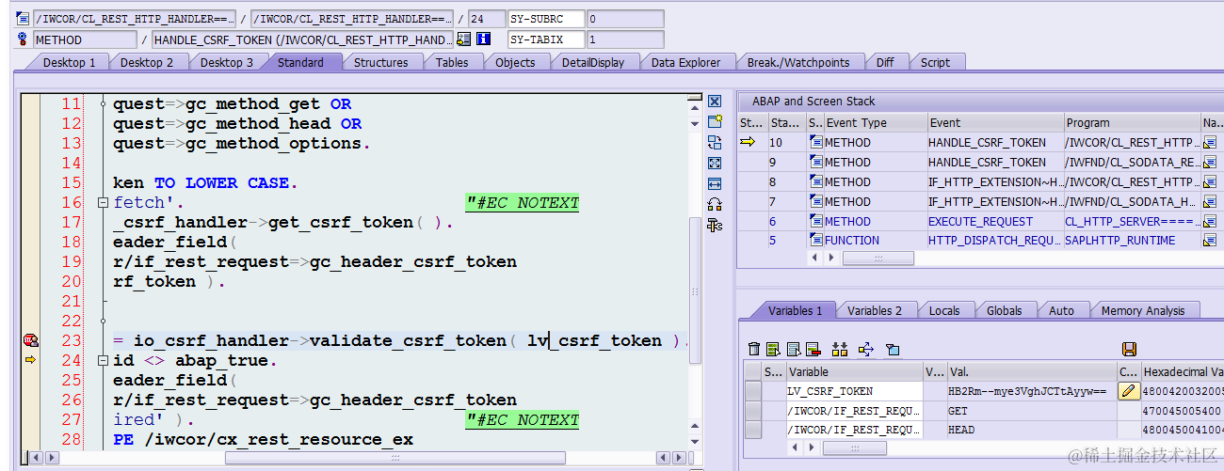1224x471 pixels.
Task: Click event type icon for FUNCTION row
Action: tap(815, 241)
